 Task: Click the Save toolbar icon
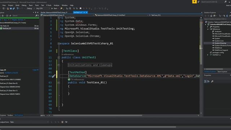click(11, 9)
